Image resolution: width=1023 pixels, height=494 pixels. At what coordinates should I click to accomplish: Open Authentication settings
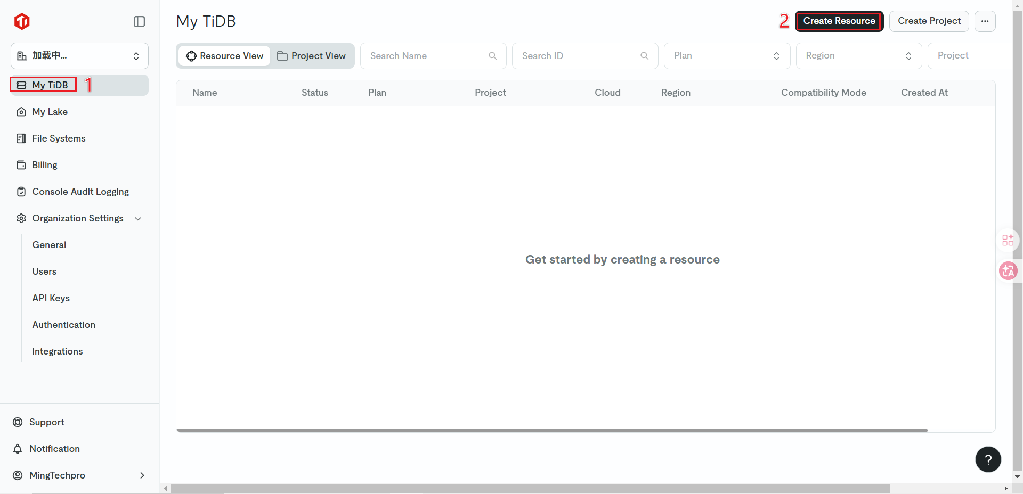click(63, 325)
